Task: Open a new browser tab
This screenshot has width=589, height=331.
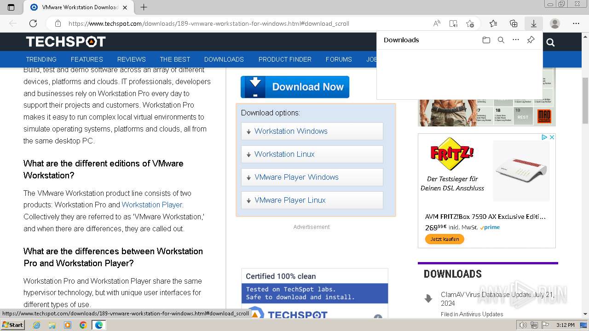Action: [x=144, y=7]
